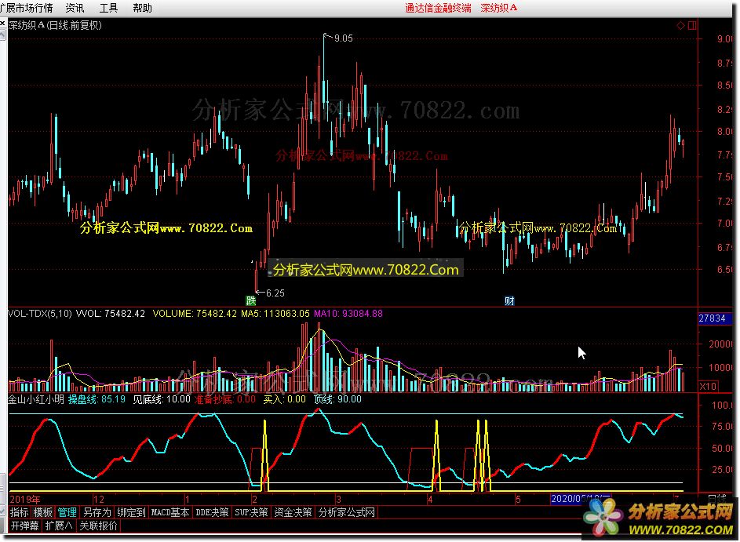Image resolution: width=740 pixels, height=542 pixels.
Task: Click the 买入: 0.00 value
Action: (285, 399)
